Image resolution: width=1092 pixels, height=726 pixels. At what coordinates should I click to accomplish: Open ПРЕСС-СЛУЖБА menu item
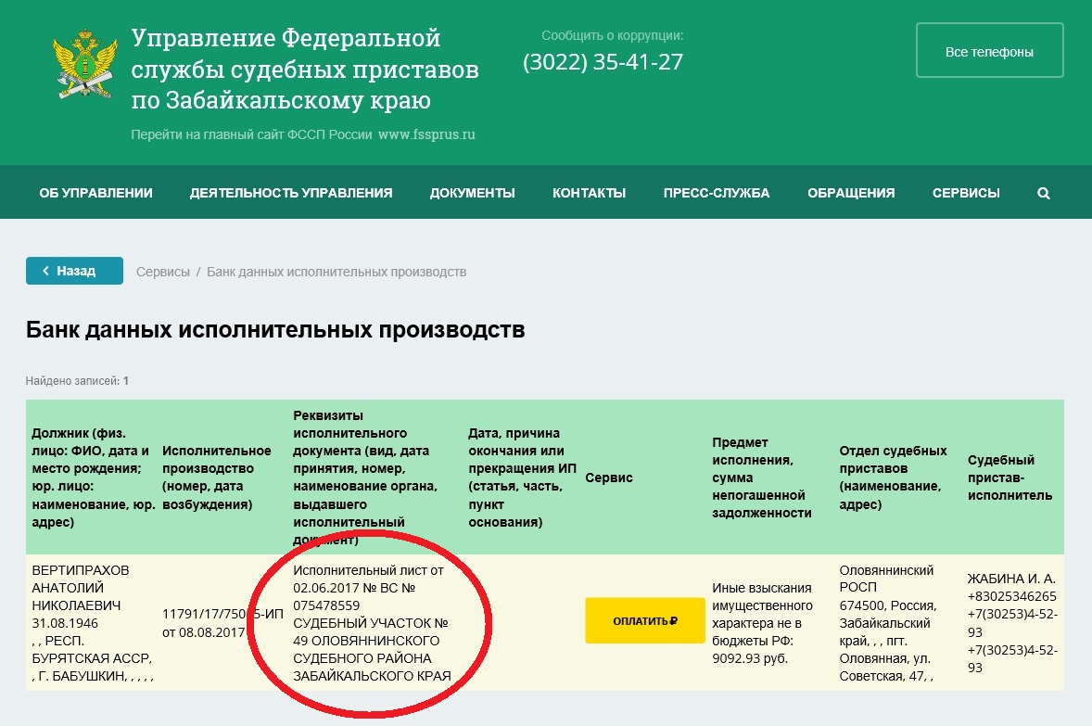coord(717,193)
